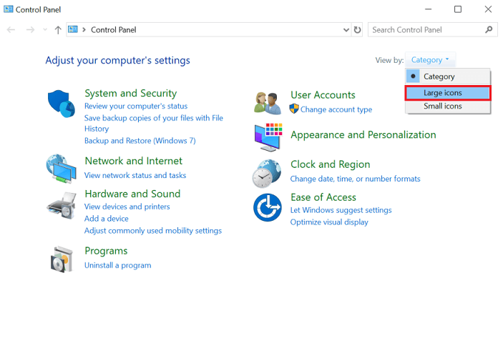Open Save backup copies with File History

pos(154,124)
